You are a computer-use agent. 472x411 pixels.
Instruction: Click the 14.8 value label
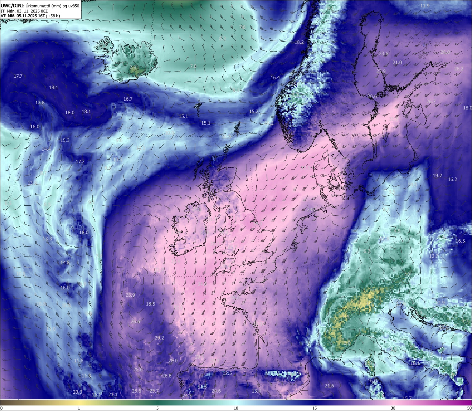click(65, 263)
